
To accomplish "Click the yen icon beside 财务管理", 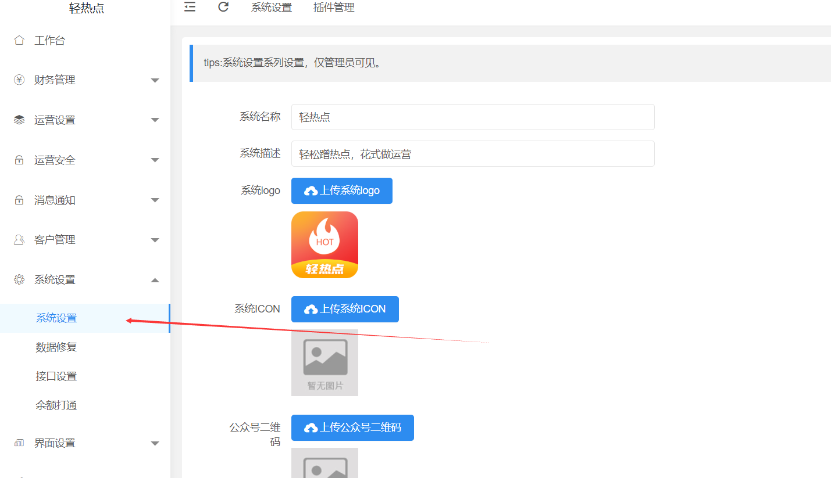I will coord(19,80).
